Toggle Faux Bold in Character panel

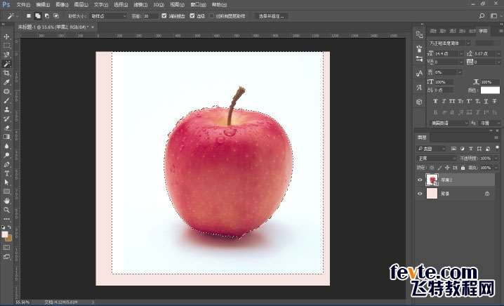pos(435,101)
